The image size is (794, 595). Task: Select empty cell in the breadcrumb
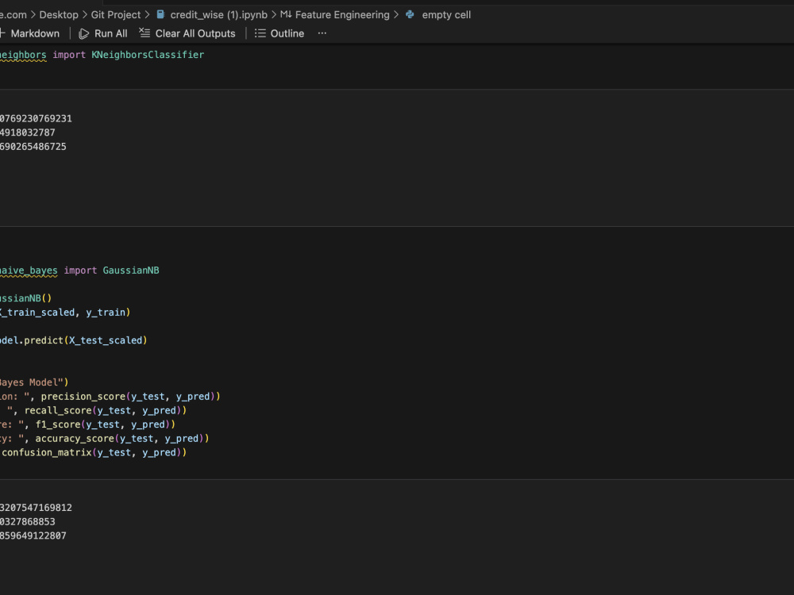446,14
